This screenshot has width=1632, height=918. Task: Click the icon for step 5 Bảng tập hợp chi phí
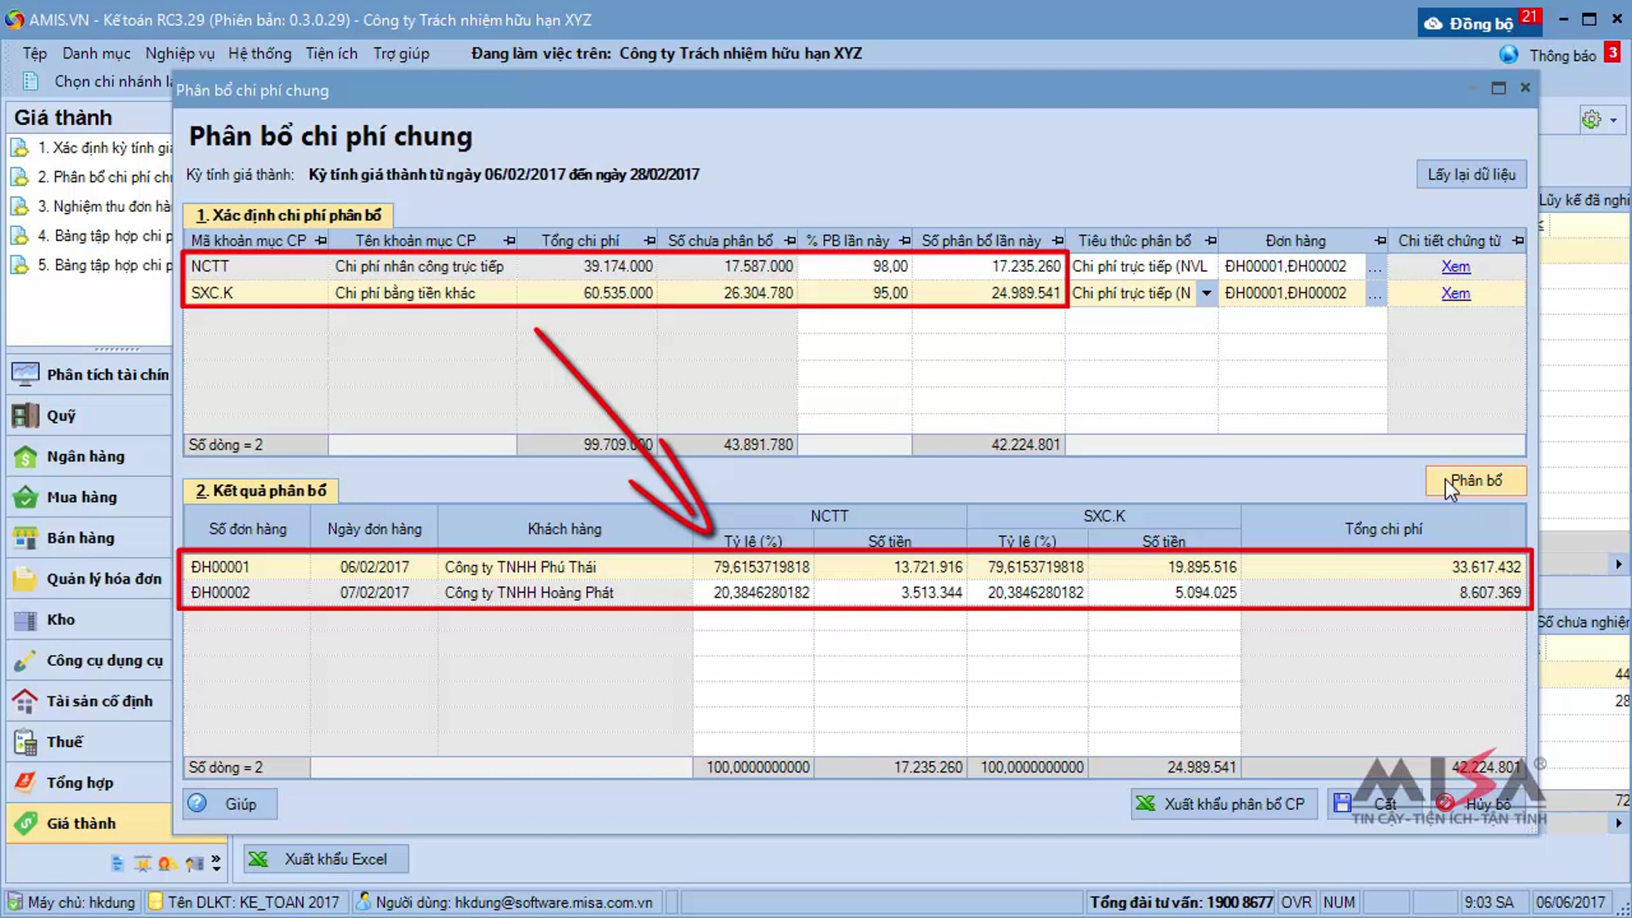[20, 265]
